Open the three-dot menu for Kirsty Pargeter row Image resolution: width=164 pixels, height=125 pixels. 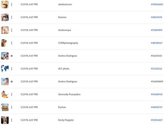11,120
